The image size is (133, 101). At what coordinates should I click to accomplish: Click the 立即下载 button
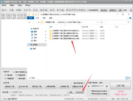tap(120, 86)
